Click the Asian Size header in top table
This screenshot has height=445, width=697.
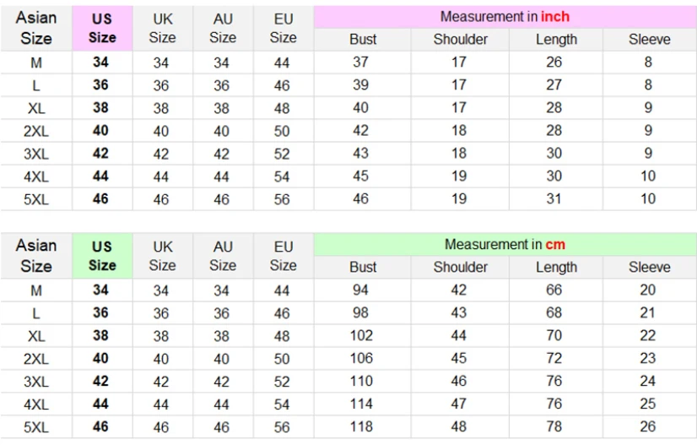pyautogui.click(x=36, y=28)
